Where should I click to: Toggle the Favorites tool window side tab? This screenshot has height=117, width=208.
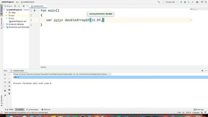(1, 101)
